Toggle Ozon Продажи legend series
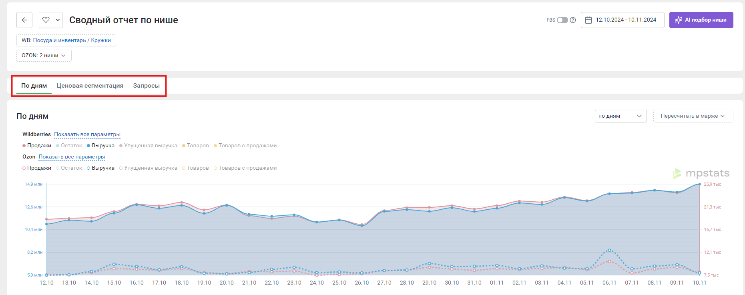745x295 pixels. click(x=37, y=168)
